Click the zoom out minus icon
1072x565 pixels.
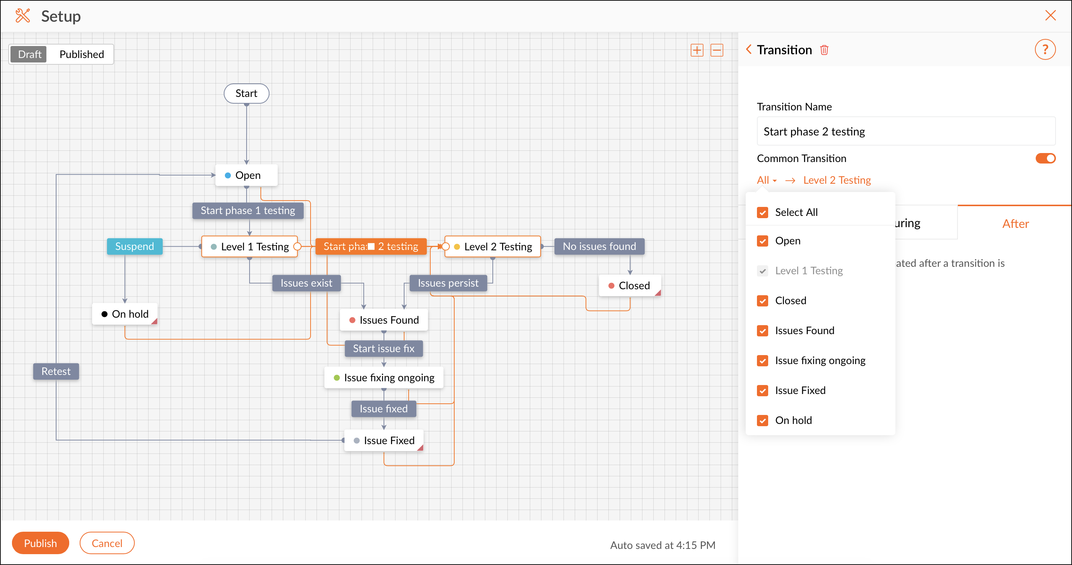pyautogui.click(x=717, y=51)
